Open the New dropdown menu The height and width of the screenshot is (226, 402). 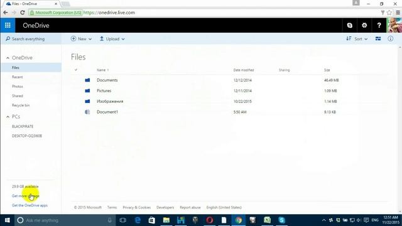pyautogui.click(x=81, y=39)
